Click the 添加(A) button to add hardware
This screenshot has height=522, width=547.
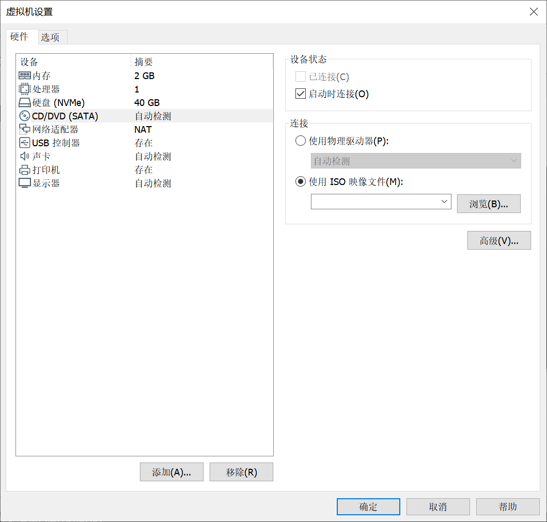[171, 471]
